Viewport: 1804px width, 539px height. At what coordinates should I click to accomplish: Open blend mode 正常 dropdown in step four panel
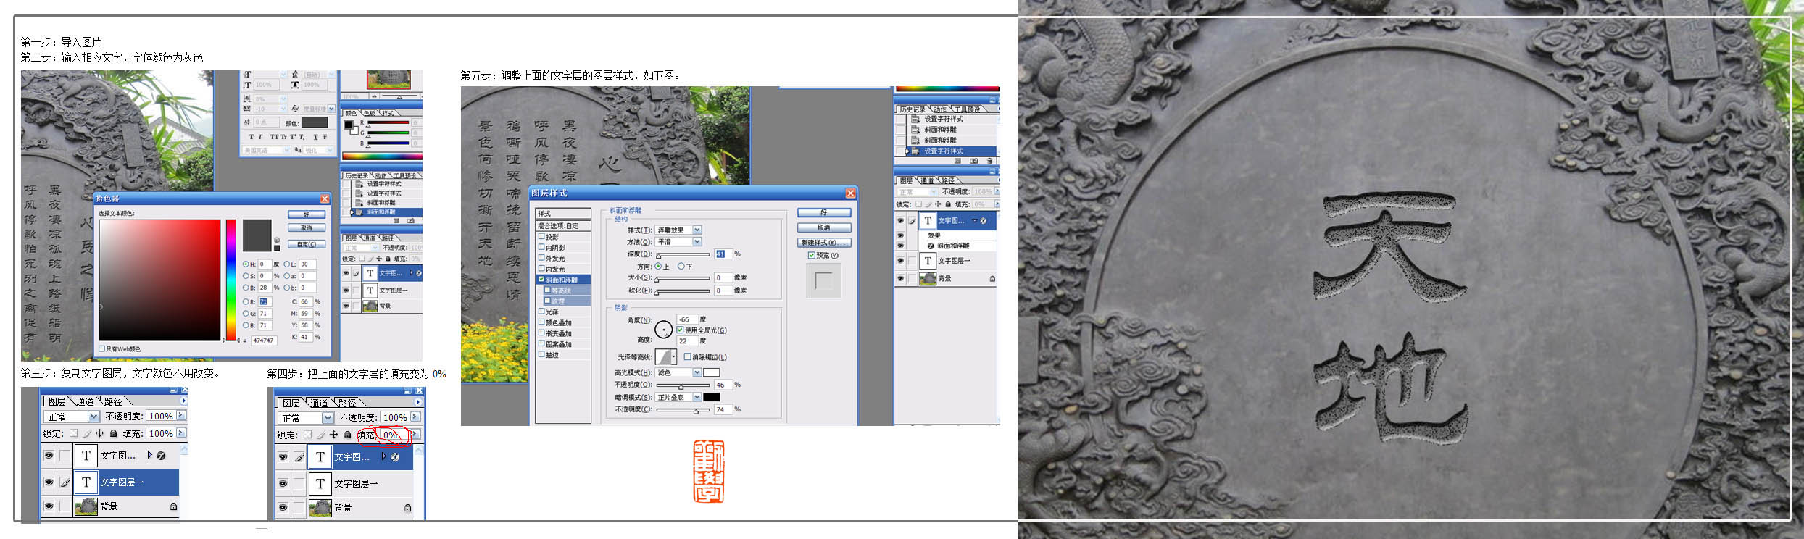tap(306, 418)
